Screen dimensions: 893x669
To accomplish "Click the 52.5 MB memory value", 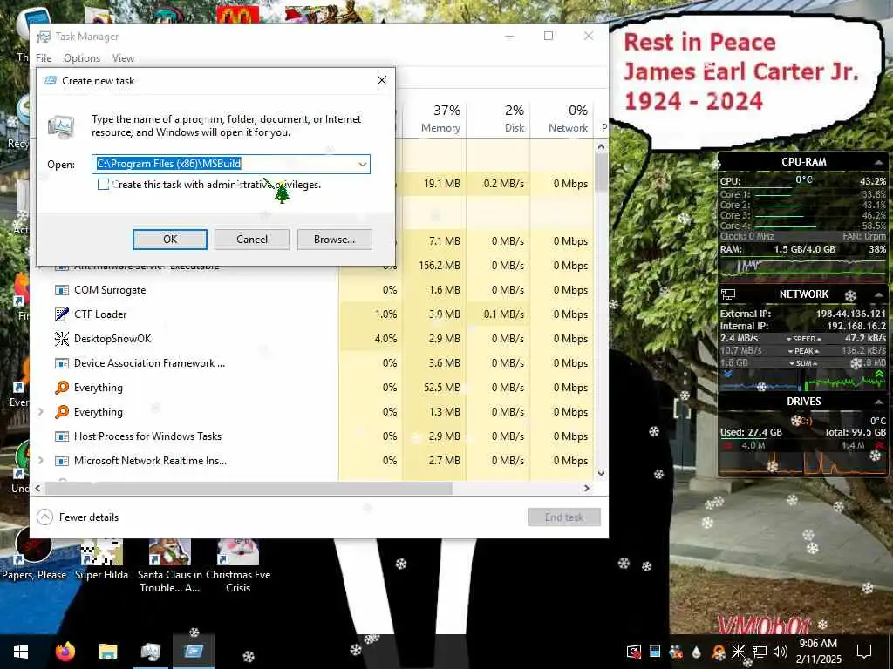I will 441,388.
